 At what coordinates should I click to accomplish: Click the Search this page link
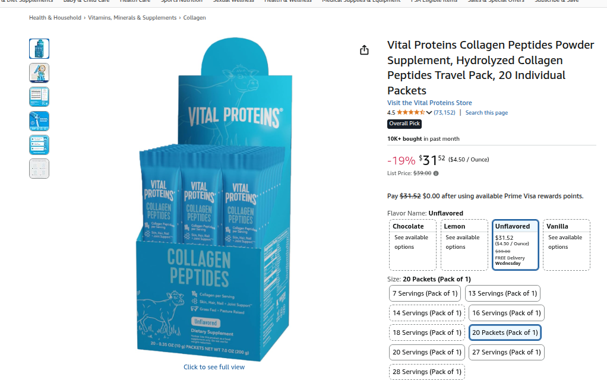click(x=486, y=113)
